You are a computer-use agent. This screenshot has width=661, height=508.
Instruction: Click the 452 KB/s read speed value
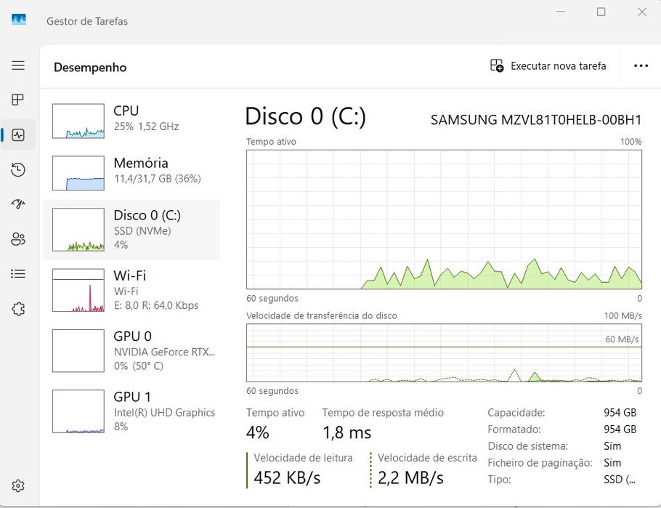click(287, 477)
